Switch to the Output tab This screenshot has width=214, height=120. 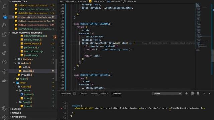point(84,94)
